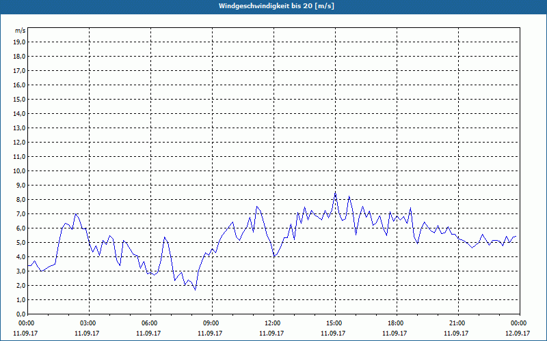Click the 18:00 time axis label

coord(397,323)
